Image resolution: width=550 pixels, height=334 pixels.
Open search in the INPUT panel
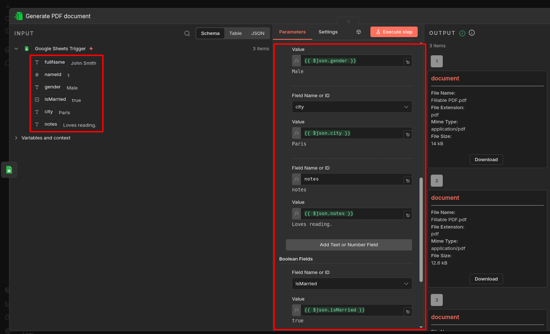tap(187, 33)
